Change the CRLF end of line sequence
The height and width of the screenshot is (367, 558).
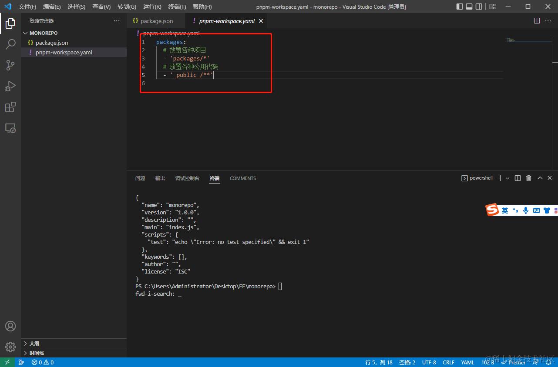point(448,362)
